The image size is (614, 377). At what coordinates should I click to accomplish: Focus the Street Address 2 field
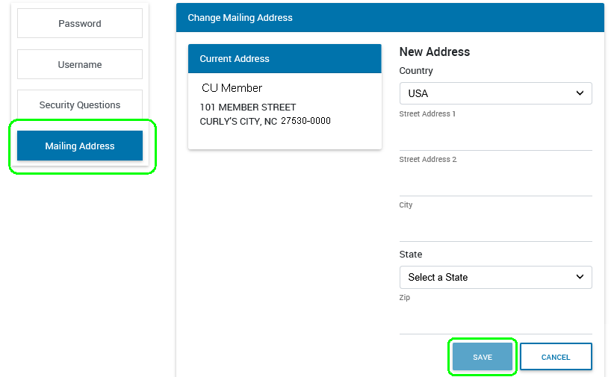495,182
